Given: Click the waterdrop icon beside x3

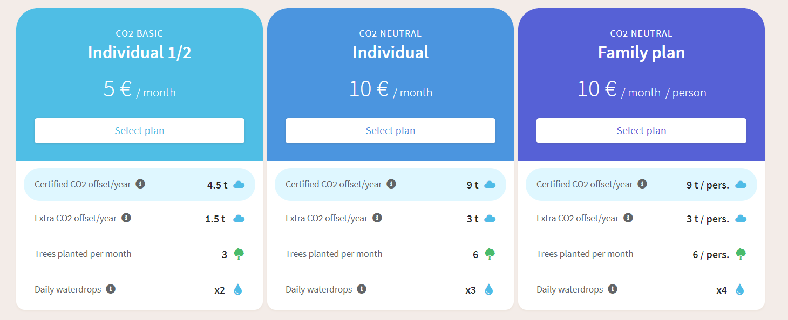Looking at the screenshot, I should 488,290.
